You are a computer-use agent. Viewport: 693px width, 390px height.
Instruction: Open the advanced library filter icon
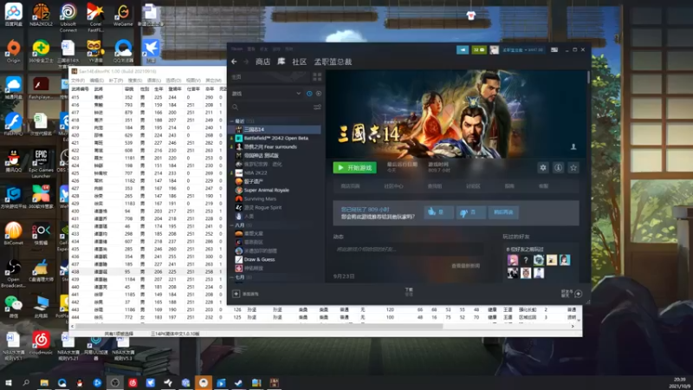[317, 107]
